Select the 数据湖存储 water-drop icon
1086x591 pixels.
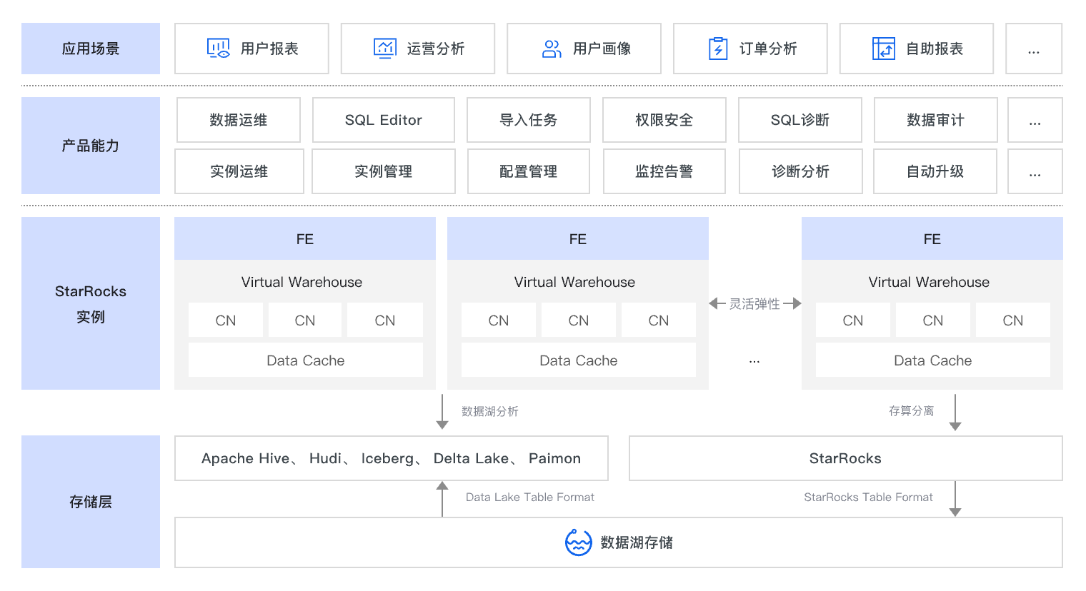tap(577, 542)
